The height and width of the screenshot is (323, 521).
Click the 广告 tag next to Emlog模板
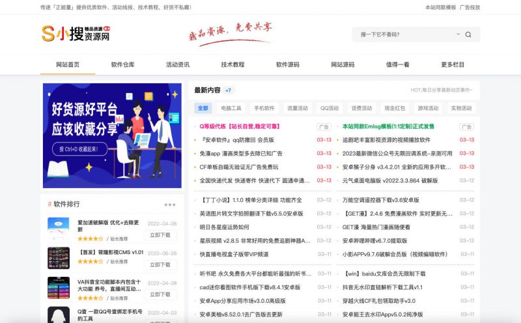pos(466,126)
